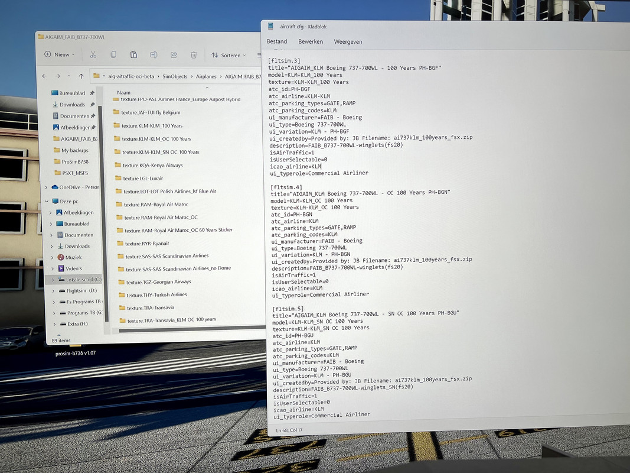Screen dimensions: 630x473
Task: Open the ProSimB738 sidebar folder
Action: (x=71, y=161)
